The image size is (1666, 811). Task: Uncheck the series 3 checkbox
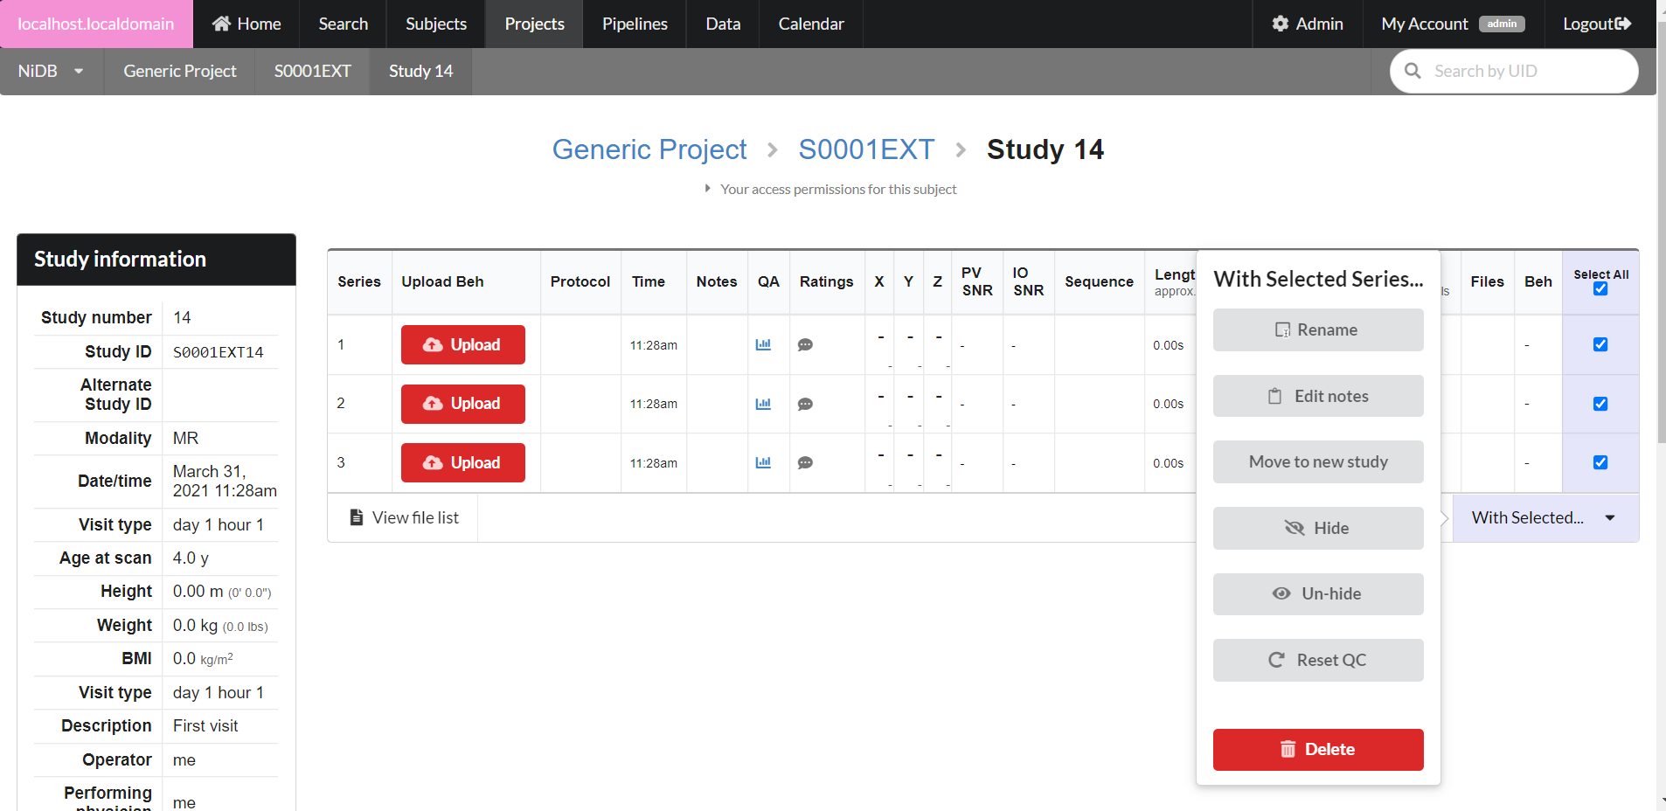pyautogui.click(x=1600, y=462)
